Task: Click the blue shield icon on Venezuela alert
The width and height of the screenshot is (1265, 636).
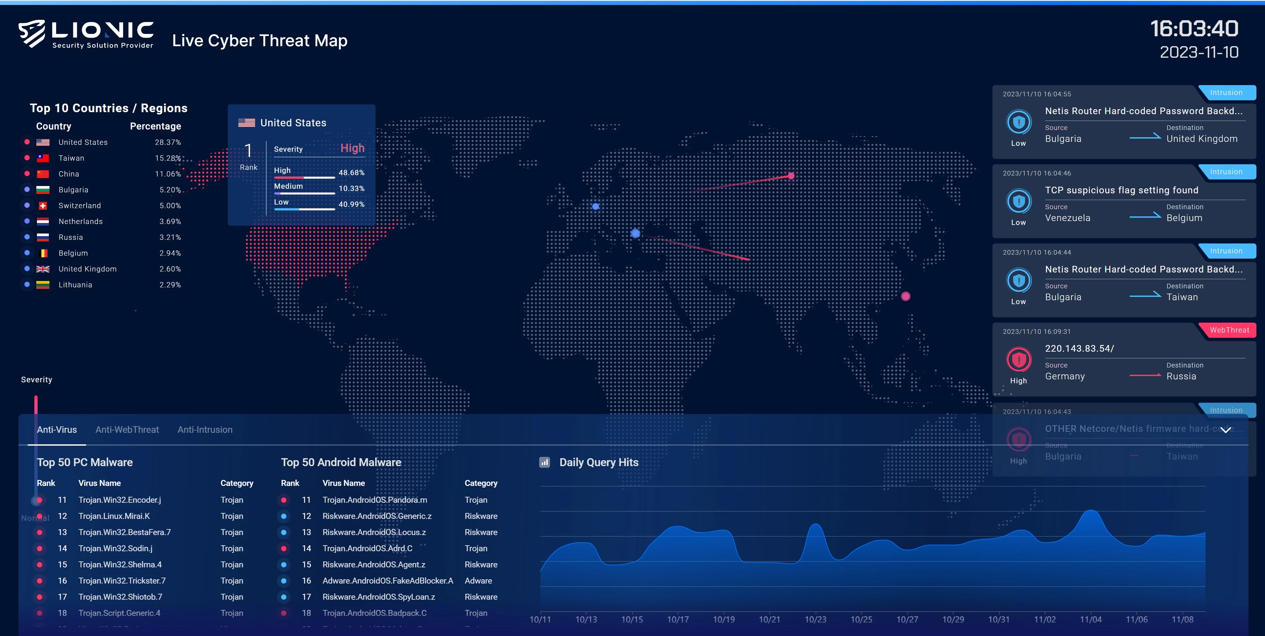Action: [1019, 201]
